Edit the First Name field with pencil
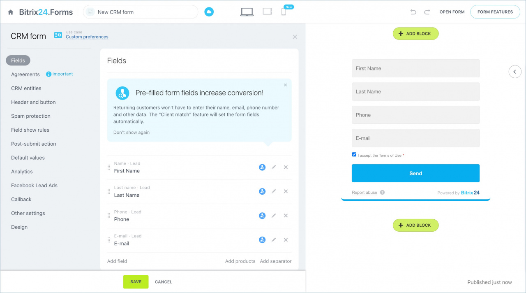Viewport: 526px width, 293px height. (x=274, y=167)
